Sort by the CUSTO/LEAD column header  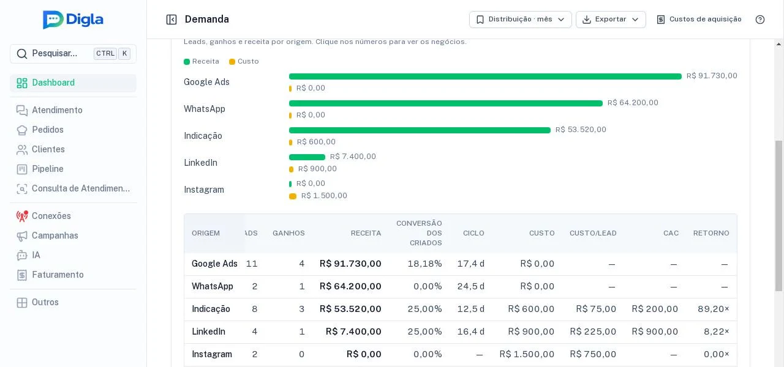click(x=593, y=233)
